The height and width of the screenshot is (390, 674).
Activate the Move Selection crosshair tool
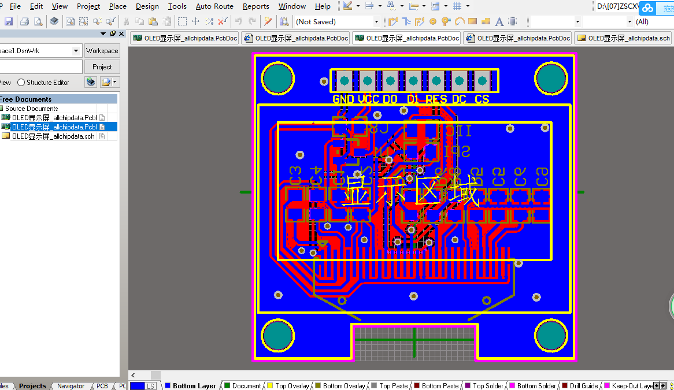pyautogui.click(x=195, y=21)
